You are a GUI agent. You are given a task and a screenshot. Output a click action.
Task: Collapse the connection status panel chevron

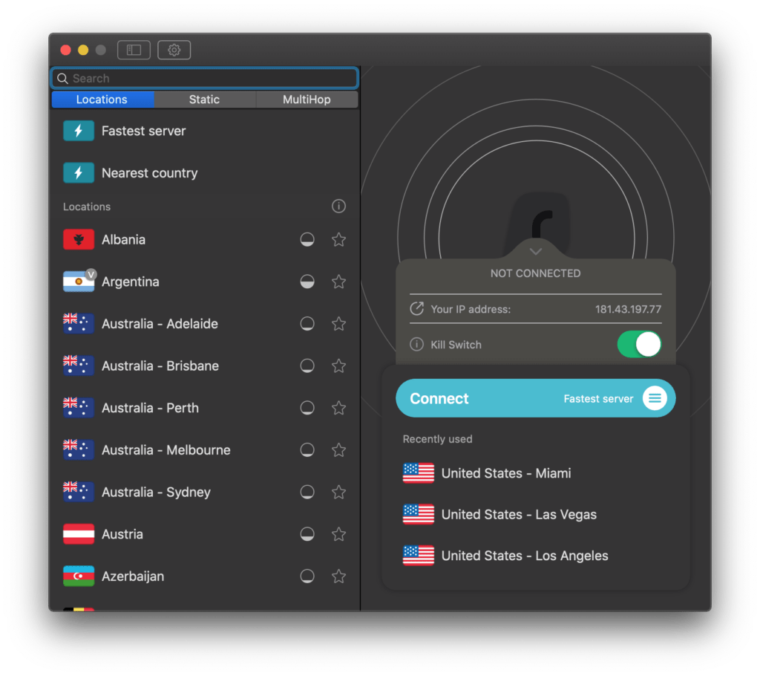536,252
